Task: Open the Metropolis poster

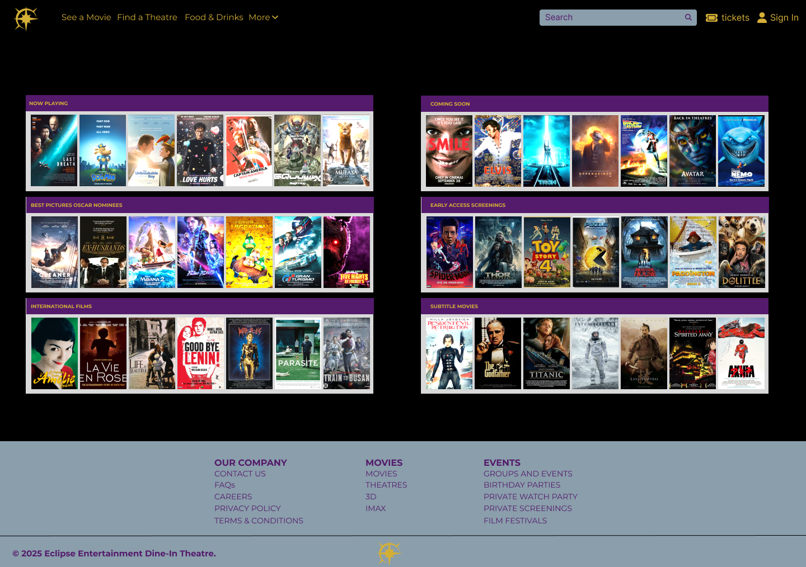Action: tap(249, 353)
